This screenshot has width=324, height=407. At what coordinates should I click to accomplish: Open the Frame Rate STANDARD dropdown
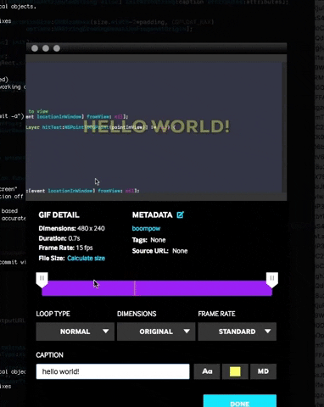pyautogui.click(x=237, y=332)
